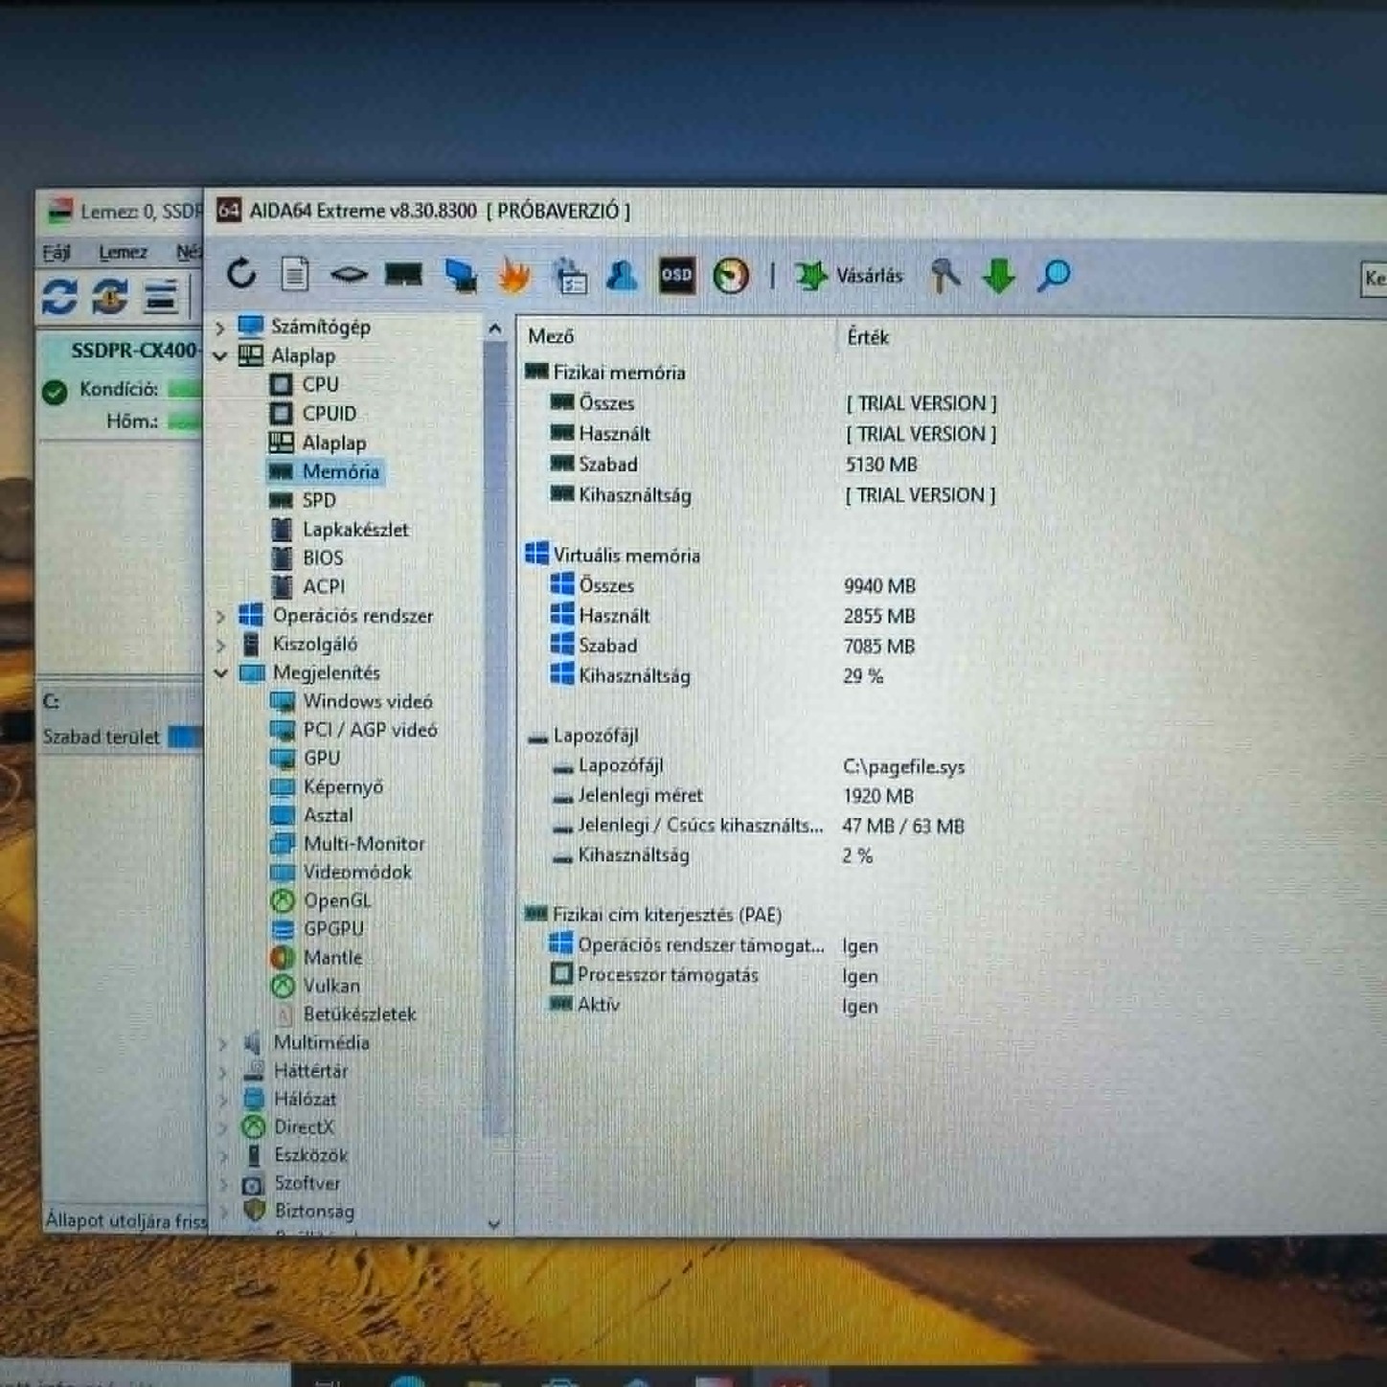The width and height of the screenshot is (1387, 1387).
Task: Select Képernyő in the tree
Action: [343, 786]
